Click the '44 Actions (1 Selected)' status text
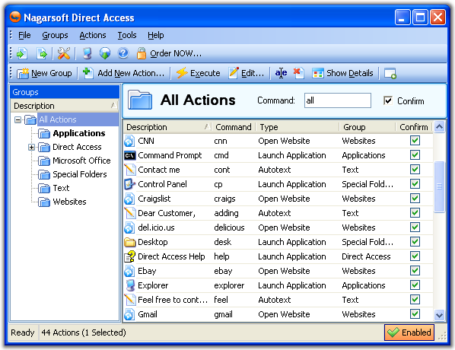455x350 pixels. pos(84,332)
